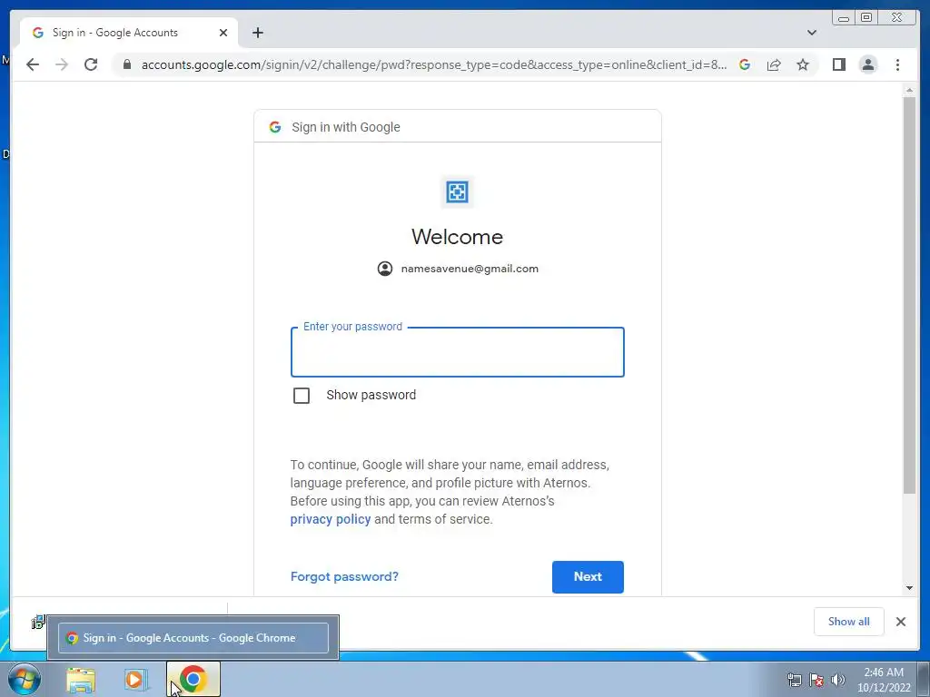Screen dimensions: 930x697
Task: Bookmark this page with the star icon
Action: (803, 64)
